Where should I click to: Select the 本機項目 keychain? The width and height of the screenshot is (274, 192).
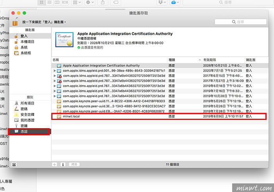point(30,42)
